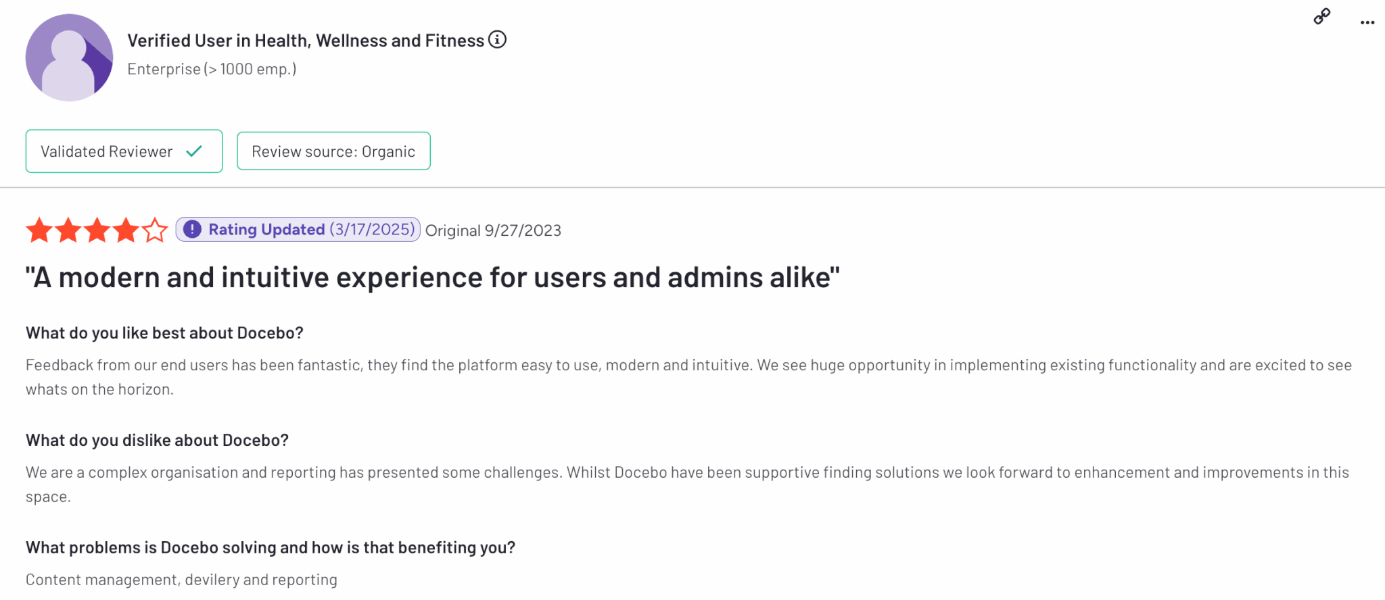Image resolution: width=1385 pixels, height=600 pixels.
Task: Click the empty fifth star
Action: pyautogui.click(x=156, y=230)
